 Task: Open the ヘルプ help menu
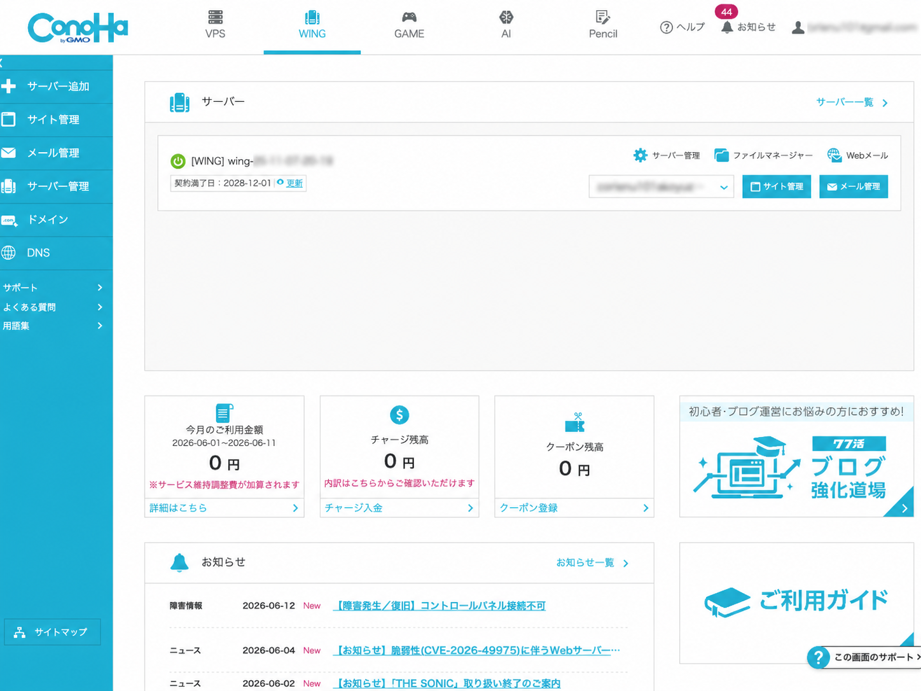tap(682, 27)
